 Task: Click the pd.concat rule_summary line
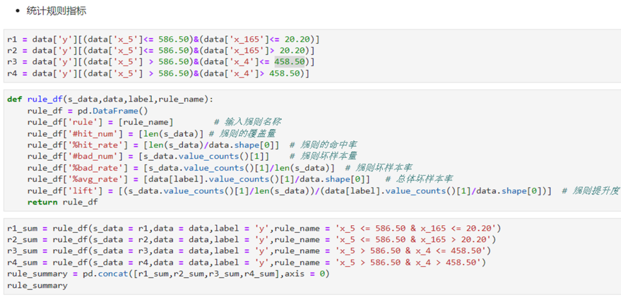[167, 274]
